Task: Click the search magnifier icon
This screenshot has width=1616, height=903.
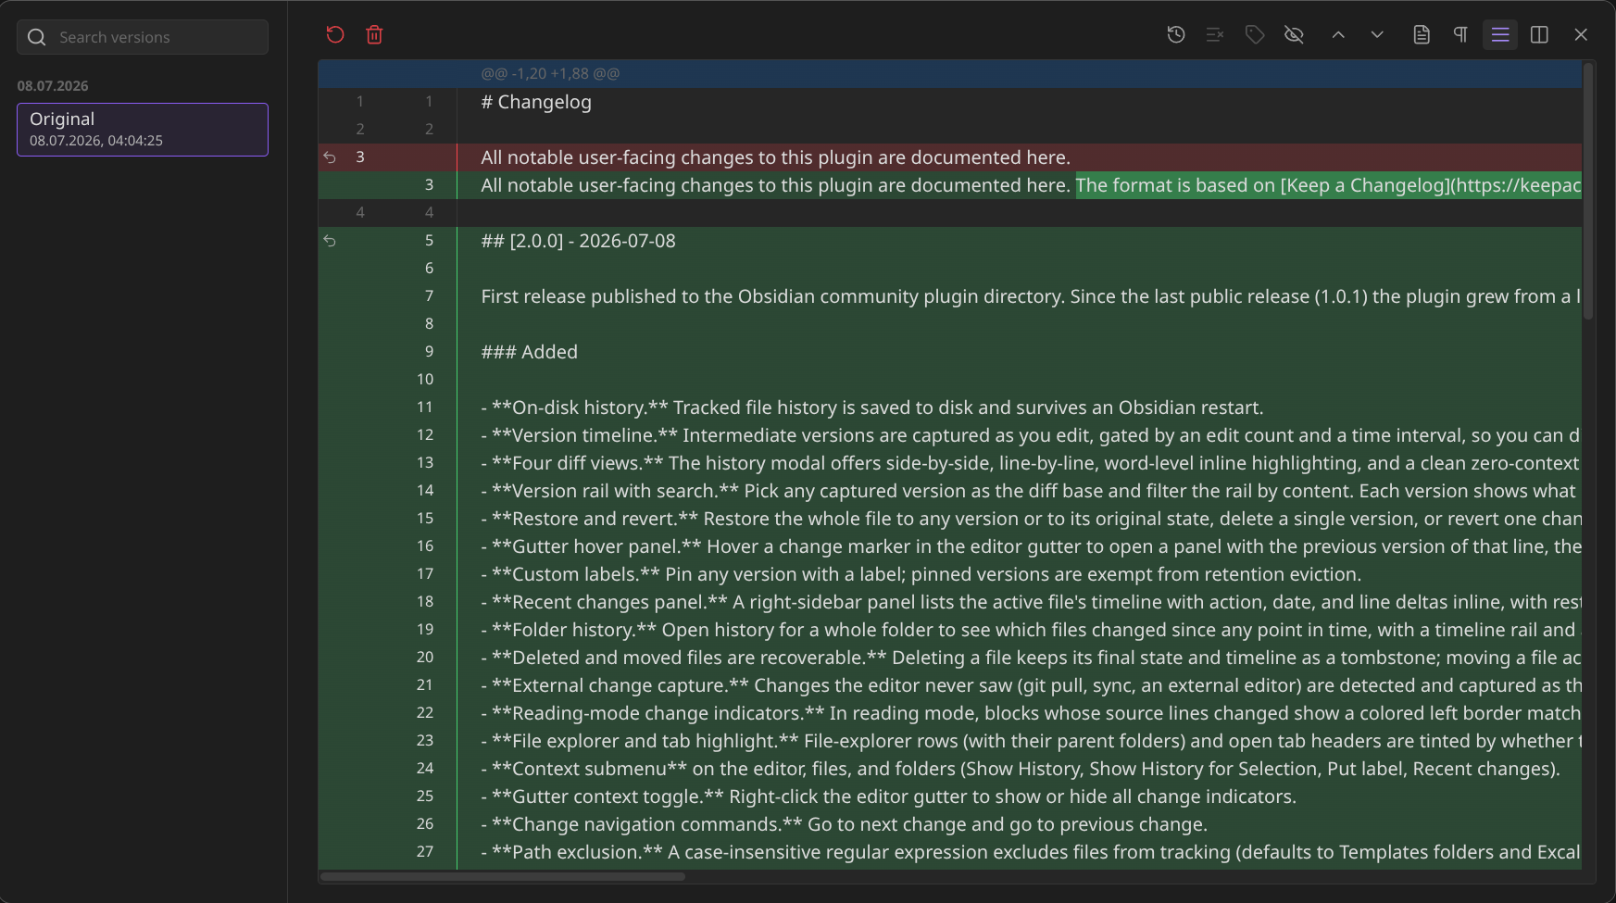Action: [x=37, y=37]
